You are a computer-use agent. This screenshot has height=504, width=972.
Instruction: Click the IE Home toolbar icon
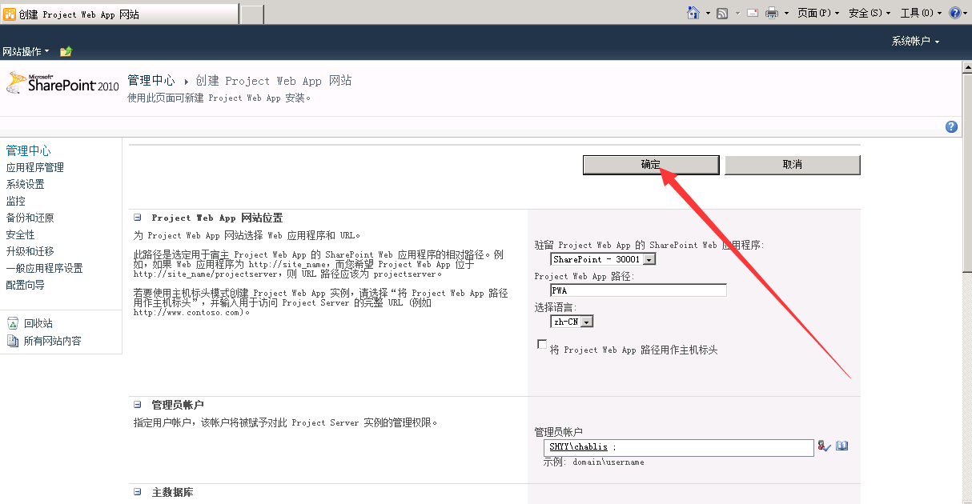point(693,13)
